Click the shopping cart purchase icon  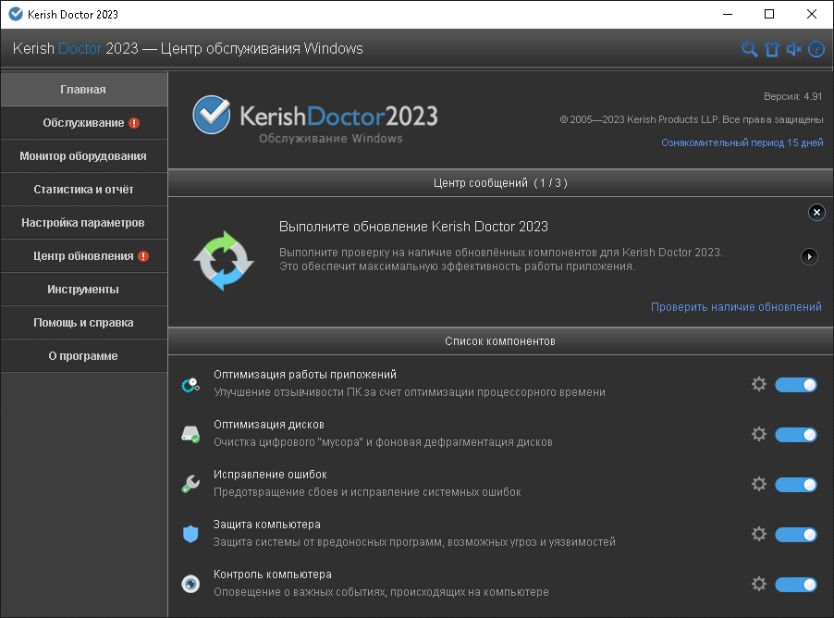coord(772,50)
